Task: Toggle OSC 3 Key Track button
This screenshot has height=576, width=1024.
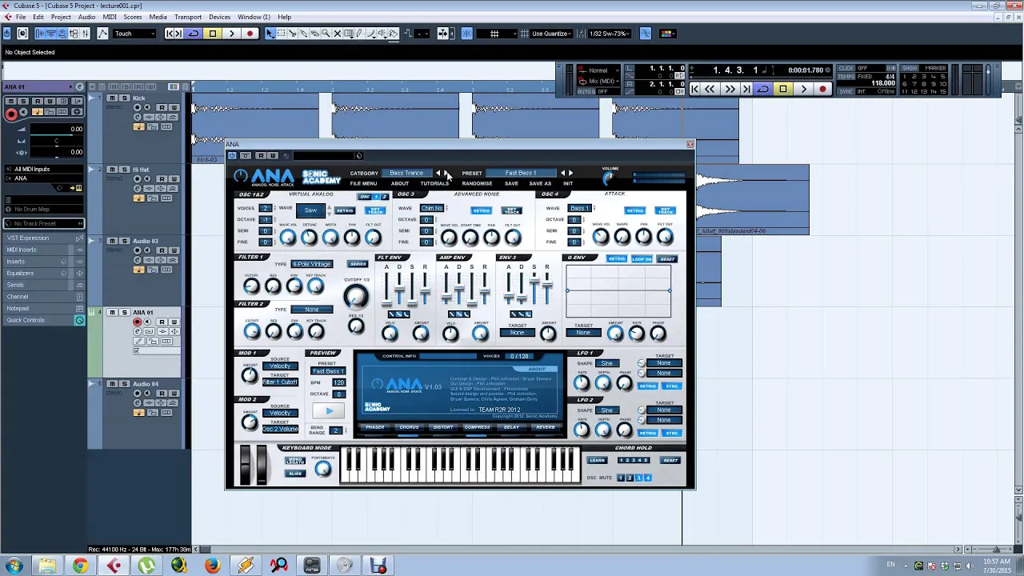Action: click(x=511, y=210)
